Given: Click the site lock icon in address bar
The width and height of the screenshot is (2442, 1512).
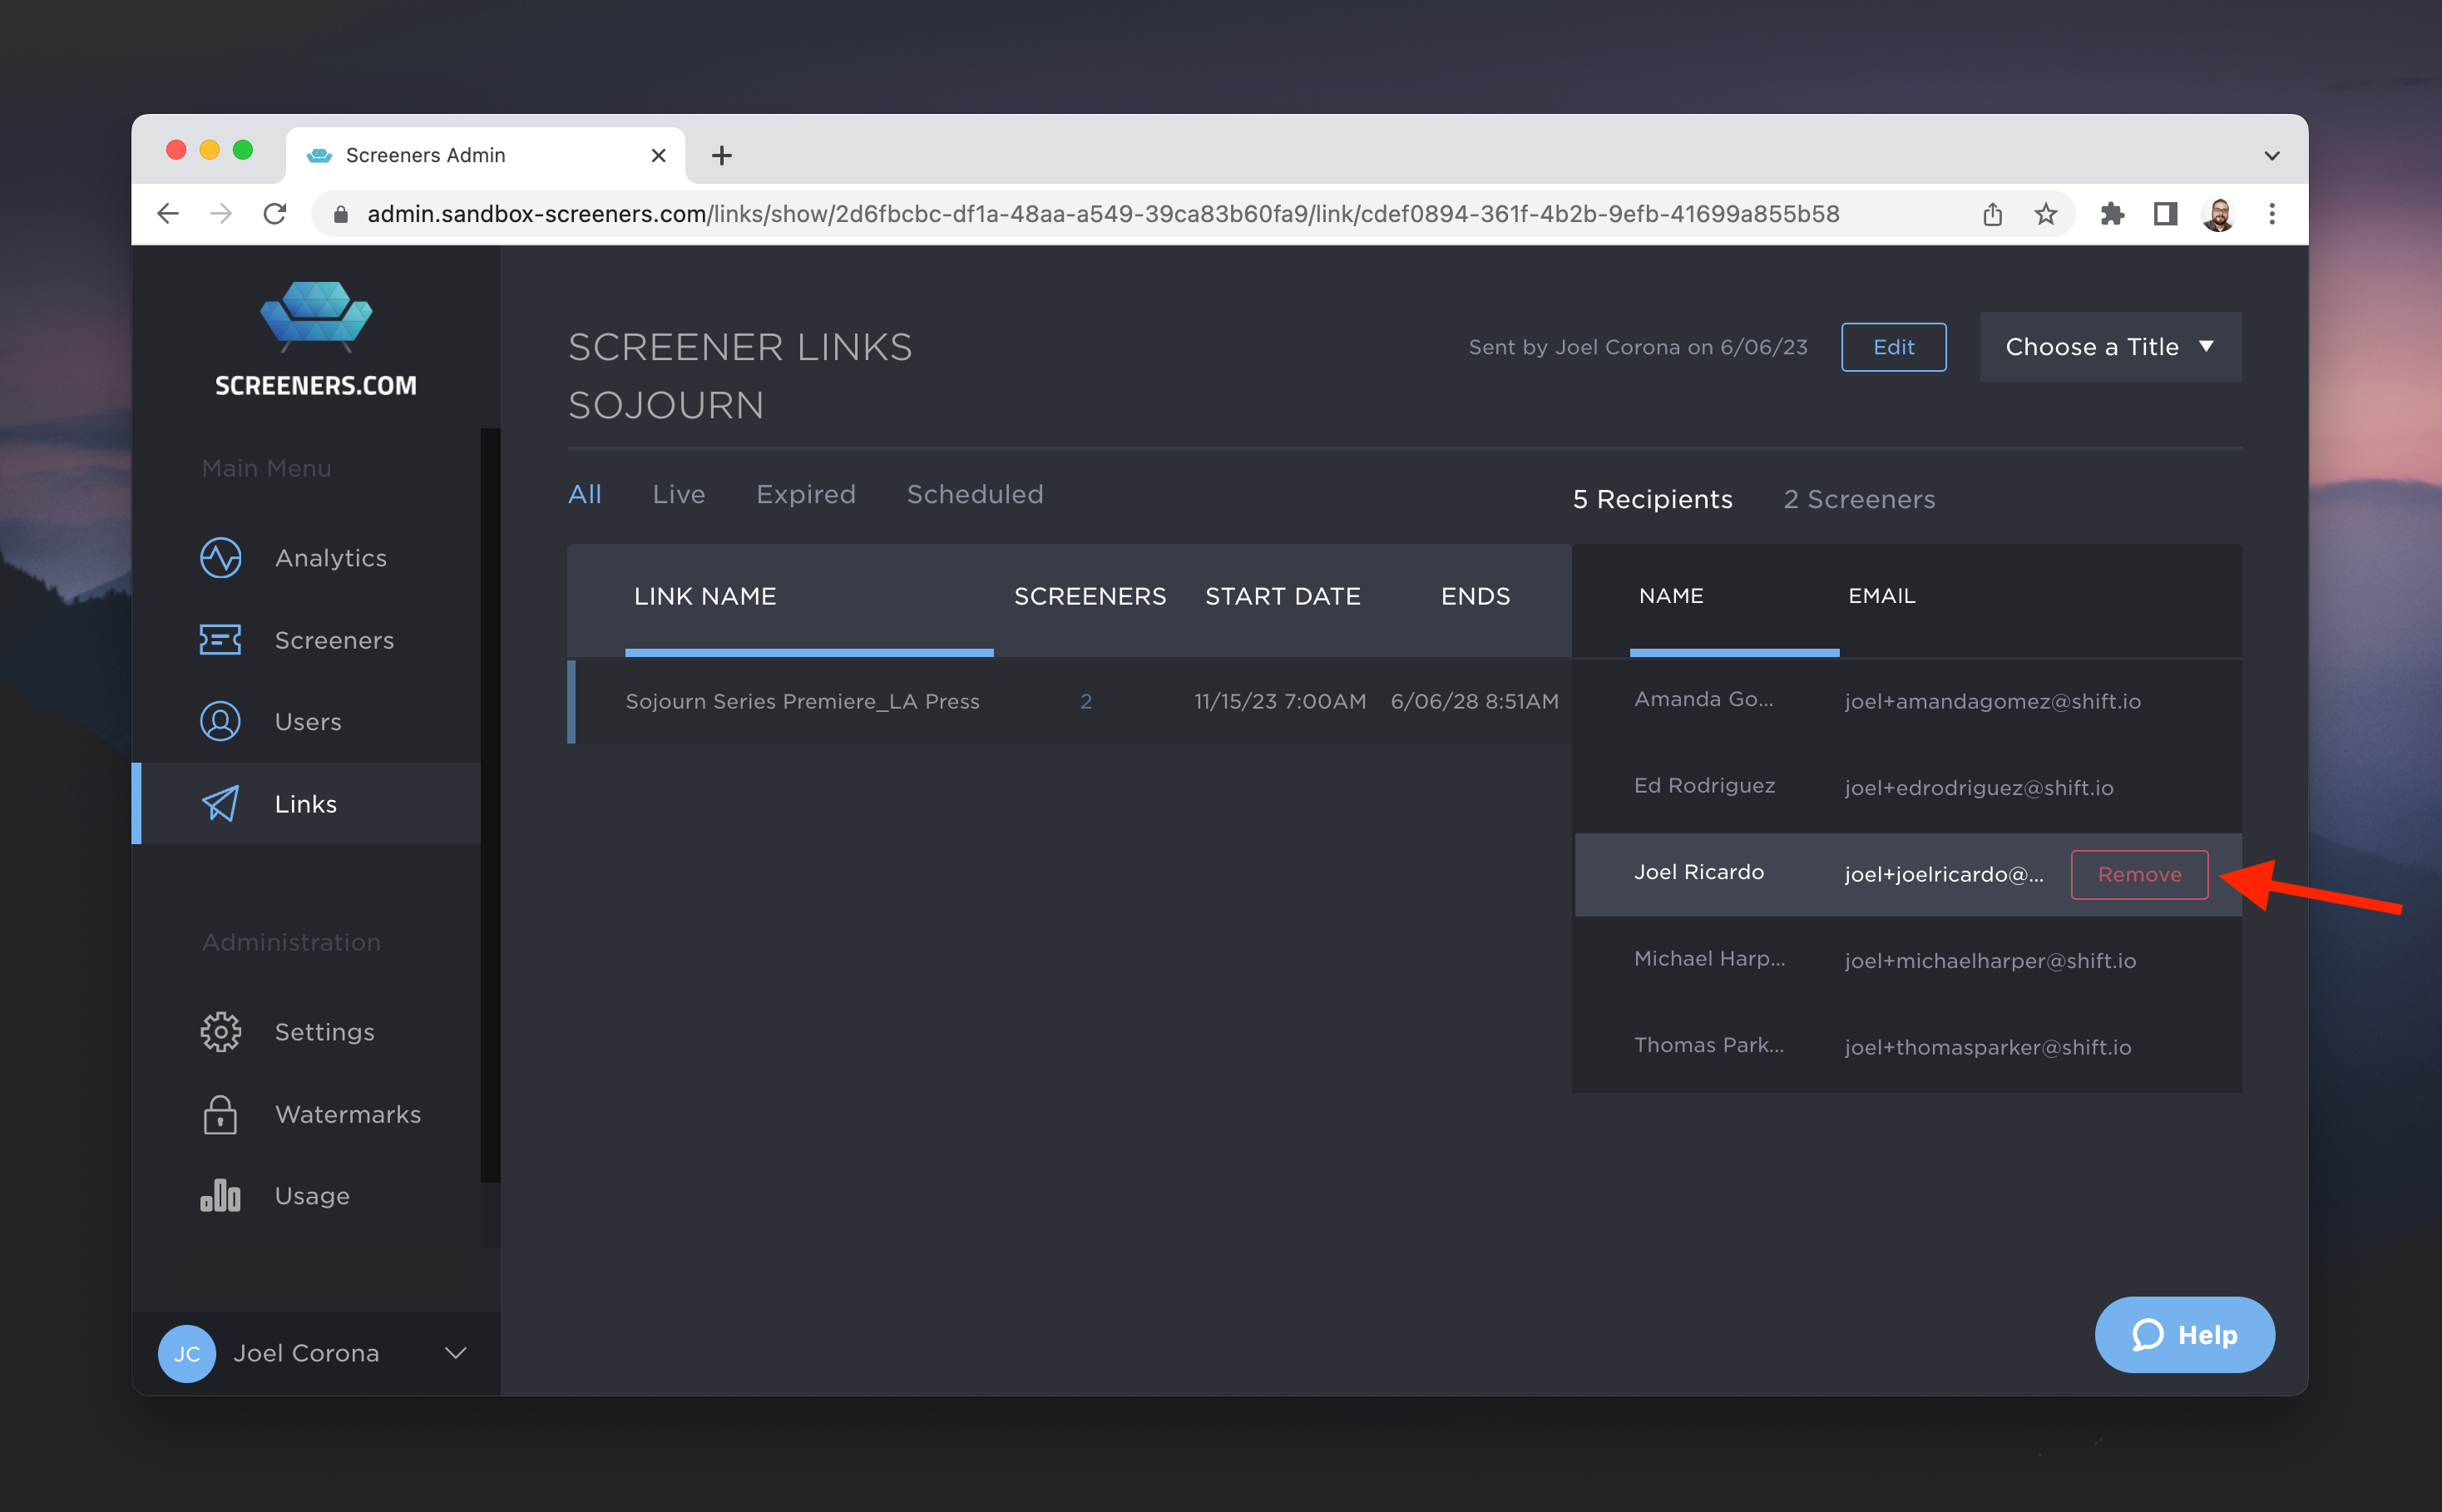Looking at the screenshot, I should click(x=340, y=214).
